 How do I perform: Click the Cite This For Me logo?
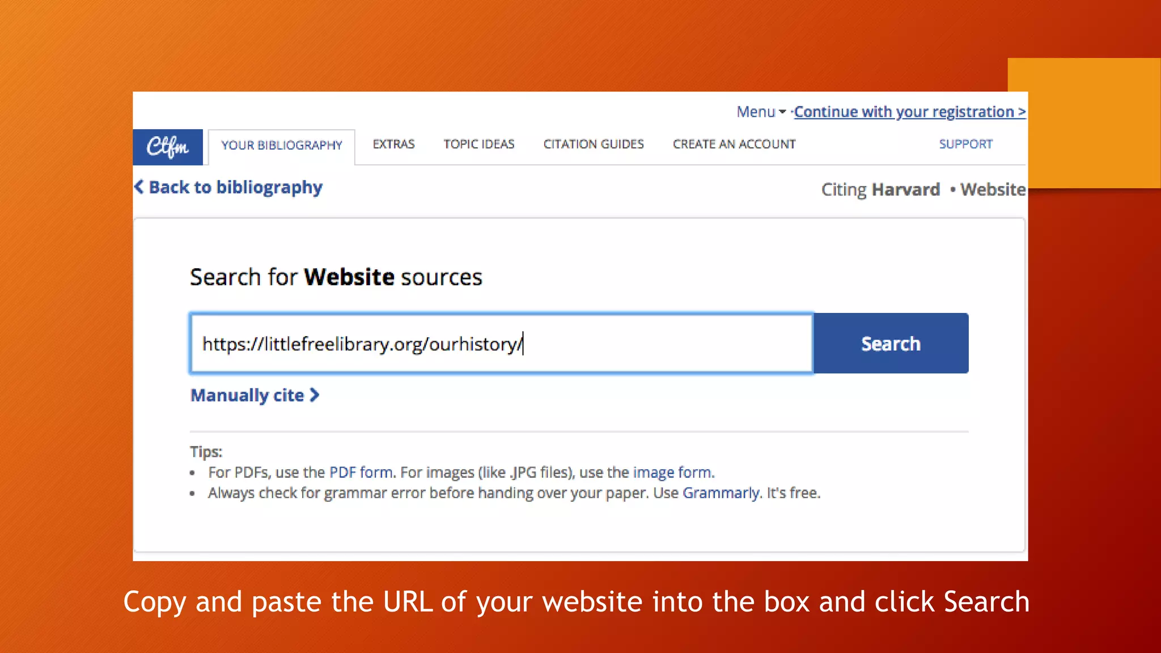point(168,147)
